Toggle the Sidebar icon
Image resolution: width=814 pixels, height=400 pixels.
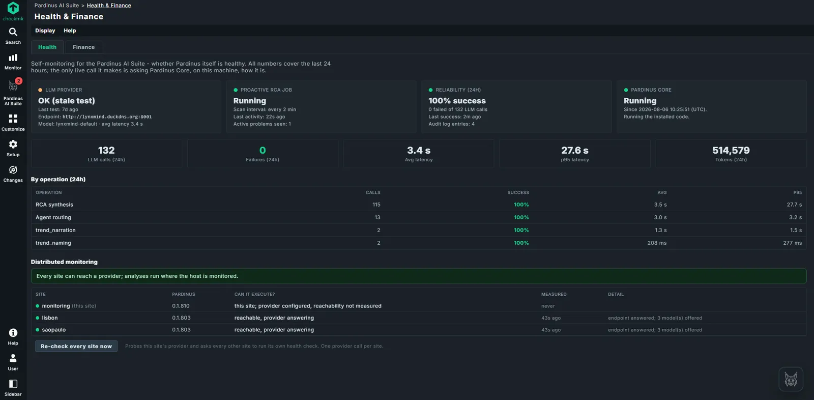13,384
